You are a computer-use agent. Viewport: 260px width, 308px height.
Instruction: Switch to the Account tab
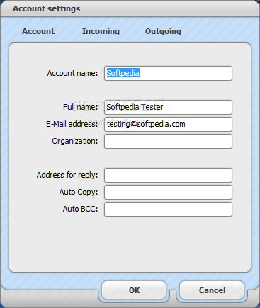tap(38, 31)
